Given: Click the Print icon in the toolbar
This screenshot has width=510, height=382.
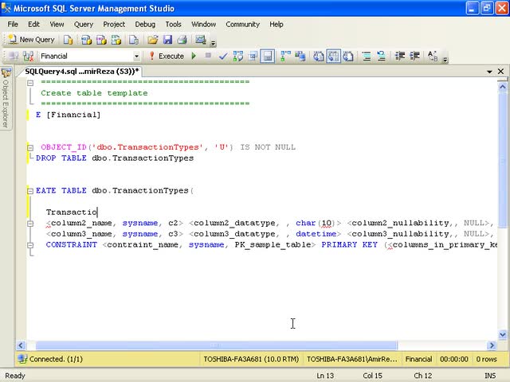Looking at the screenshot, I should [182, 39].
